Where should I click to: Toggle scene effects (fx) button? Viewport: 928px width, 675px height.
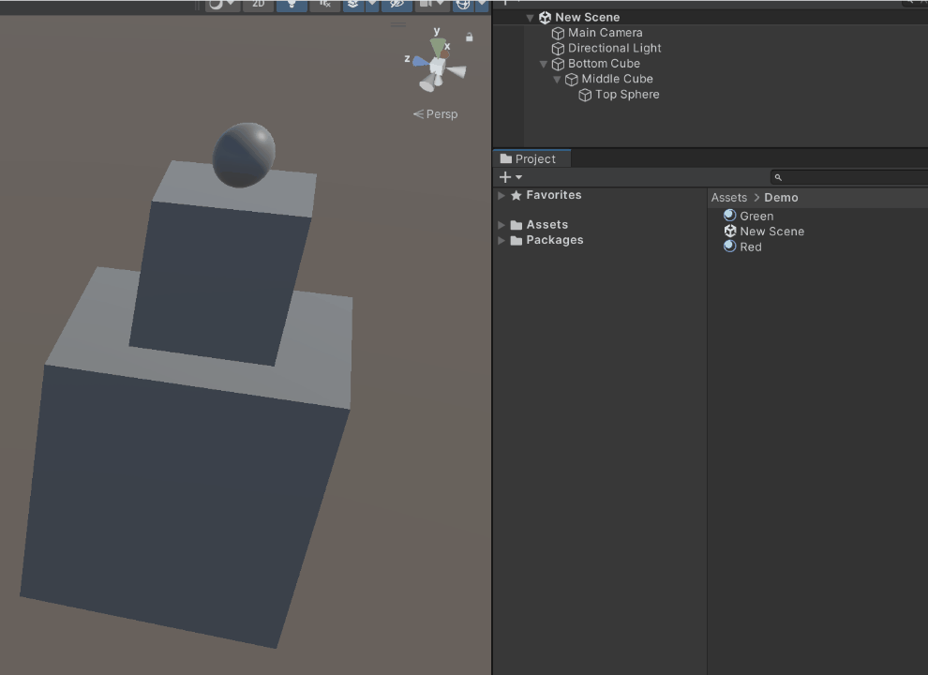point(324,5)
